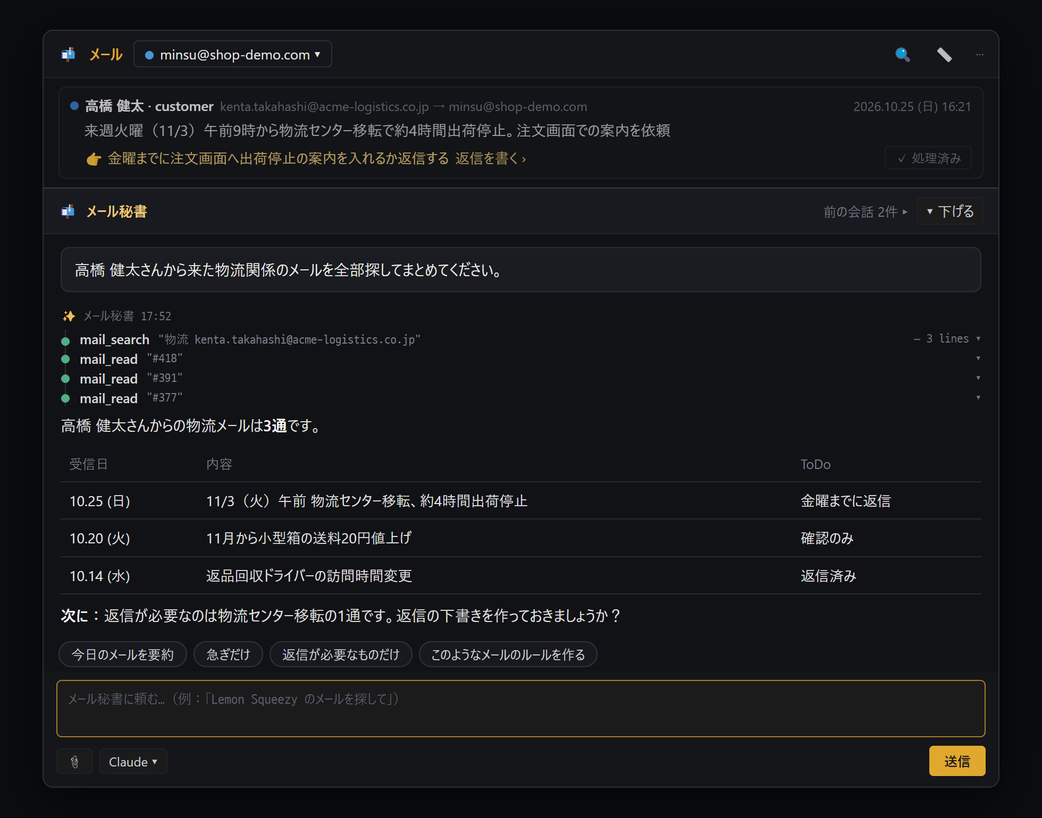Choose the 急ぎだけ suggestion chip
This screenshot has width=1042, height=818.
point(228,654)
